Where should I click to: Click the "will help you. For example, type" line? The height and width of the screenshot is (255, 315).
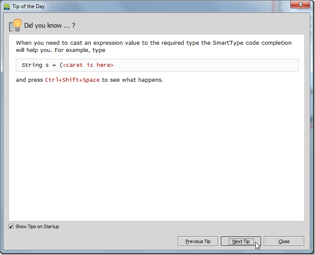[61, 50]
